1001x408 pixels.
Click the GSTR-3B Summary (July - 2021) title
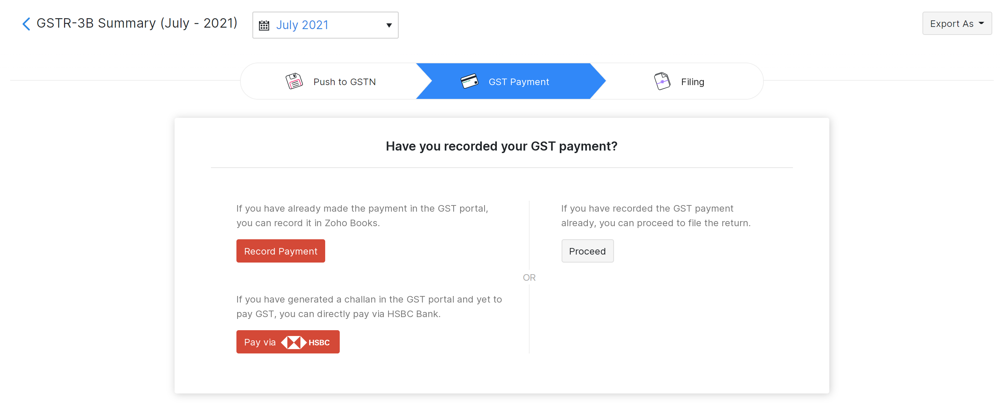pyautogui.click(x=137, y=23)
